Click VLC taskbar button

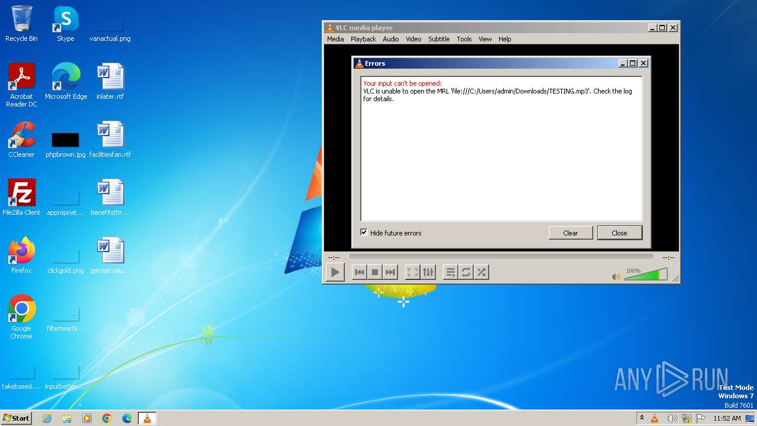(147, 418)
